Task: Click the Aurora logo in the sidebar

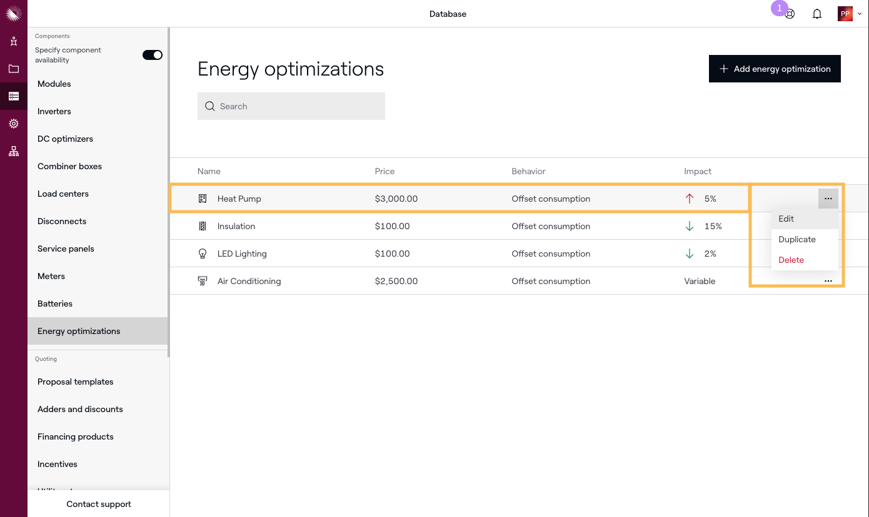Action: pyautogui.click(x=14, y=13)
